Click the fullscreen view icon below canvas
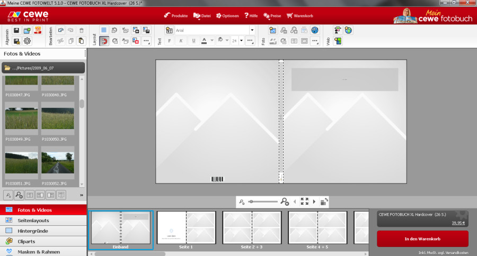Screen dimensions: 477x256 click(x=304, y=202)
